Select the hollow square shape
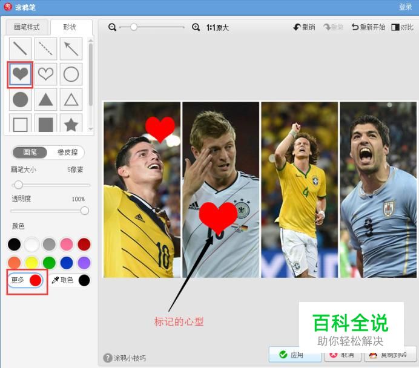419x368 pixels. pyautogui.click(x=21, y=123)
